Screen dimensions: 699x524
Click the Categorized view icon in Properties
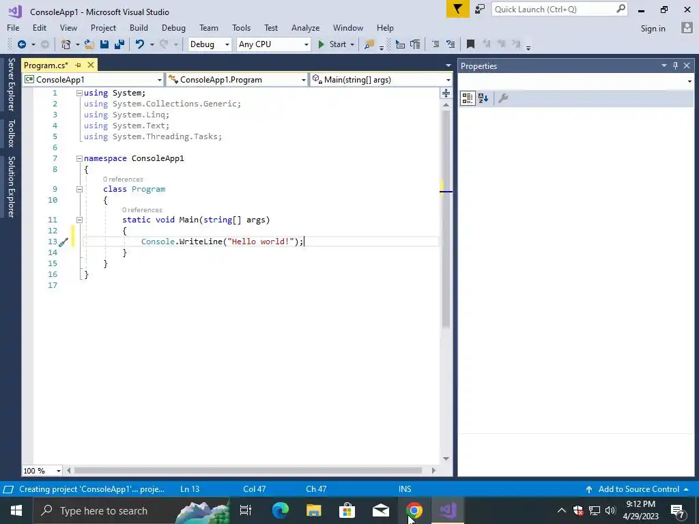(x=468, y=98)
